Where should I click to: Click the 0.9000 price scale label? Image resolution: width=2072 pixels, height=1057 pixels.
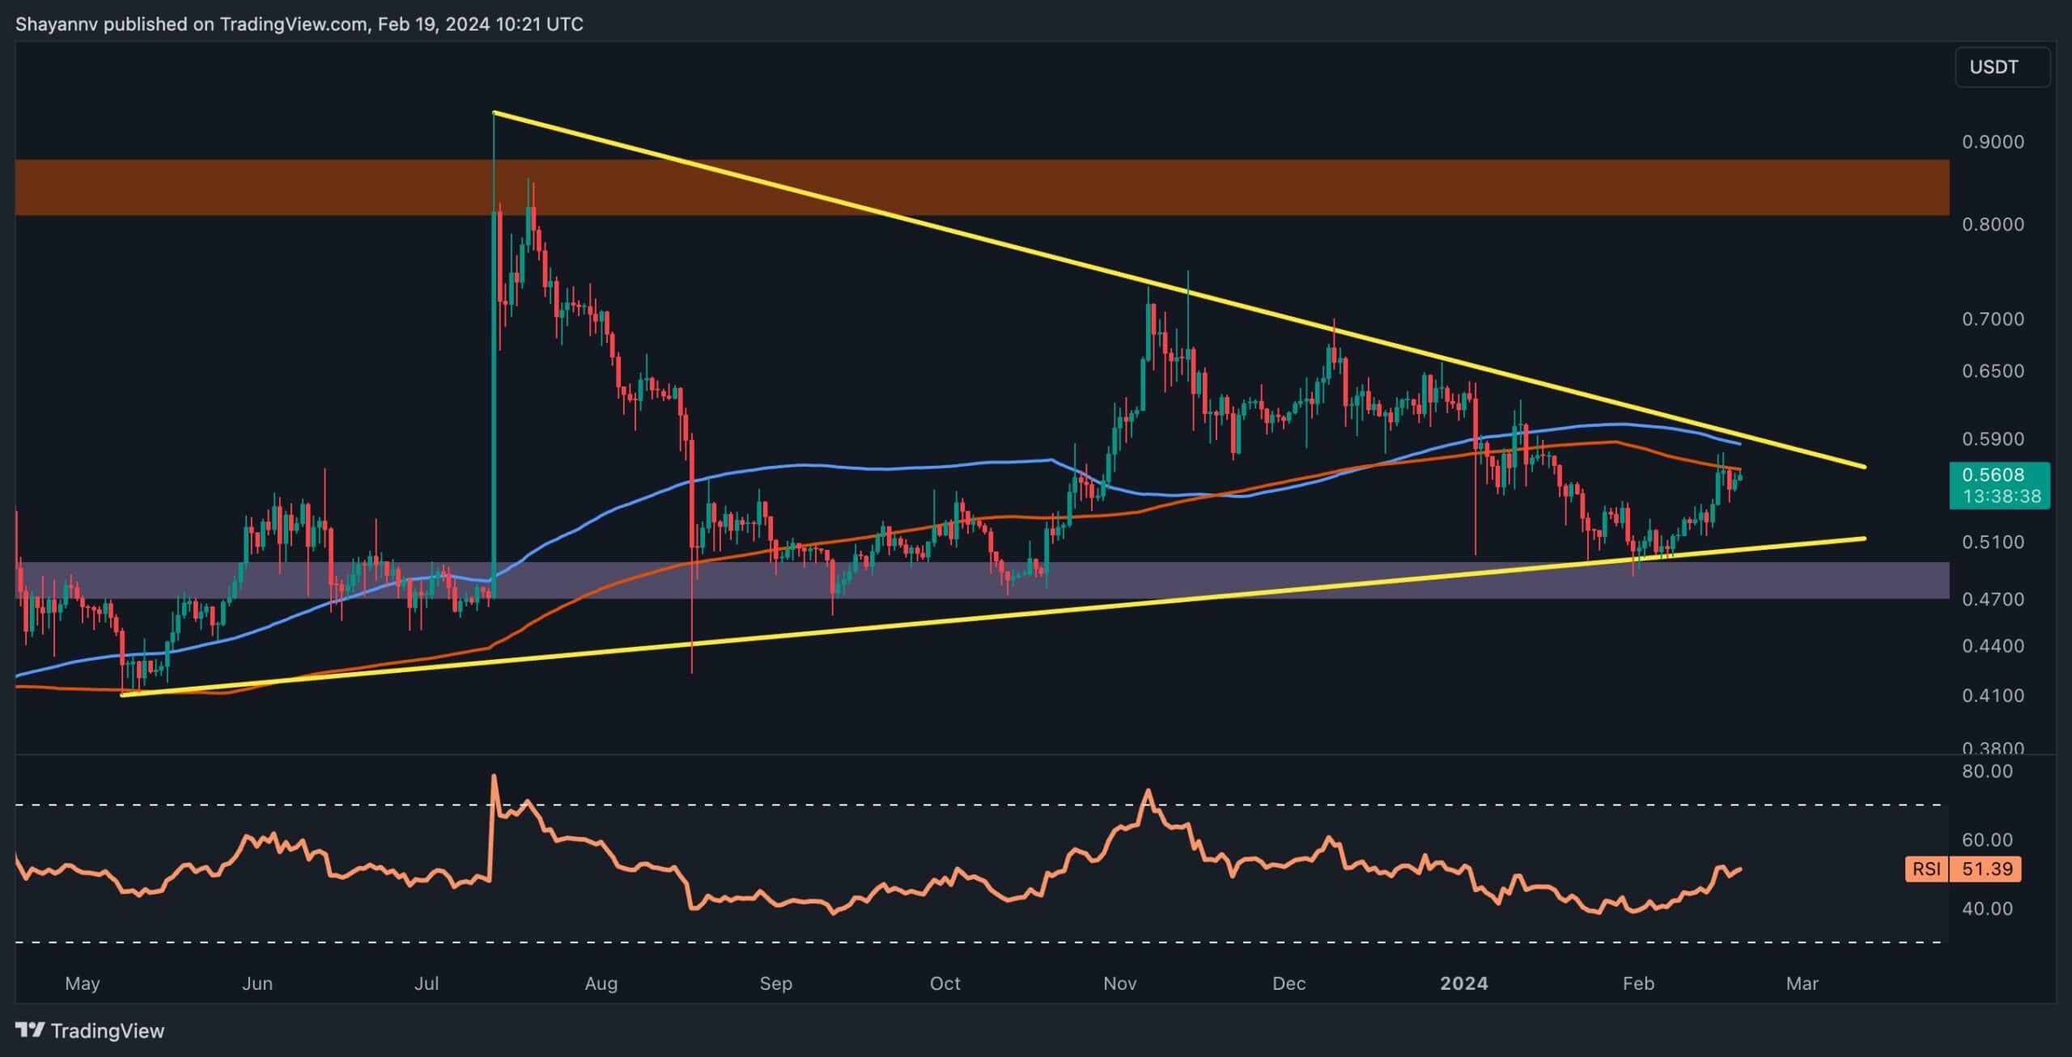pos(1992,142)
